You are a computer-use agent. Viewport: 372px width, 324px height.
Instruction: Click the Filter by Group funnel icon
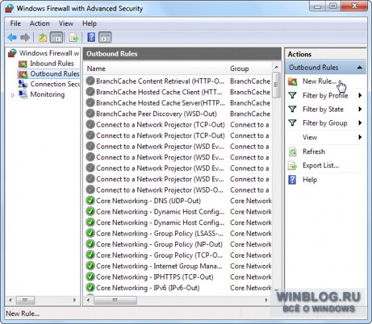292,123
